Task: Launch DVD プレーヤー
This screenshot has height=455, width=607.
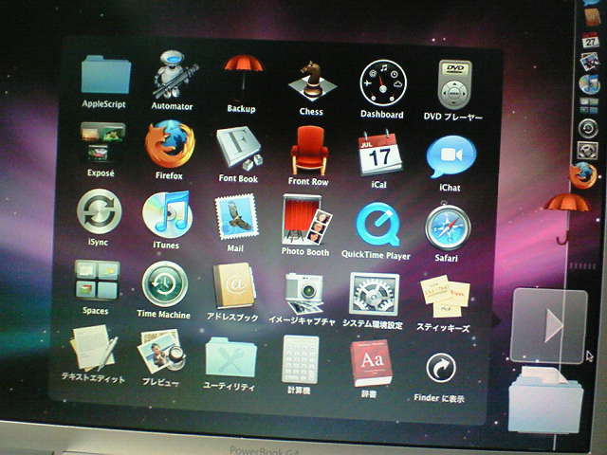Action: click(x=454, y=84)
